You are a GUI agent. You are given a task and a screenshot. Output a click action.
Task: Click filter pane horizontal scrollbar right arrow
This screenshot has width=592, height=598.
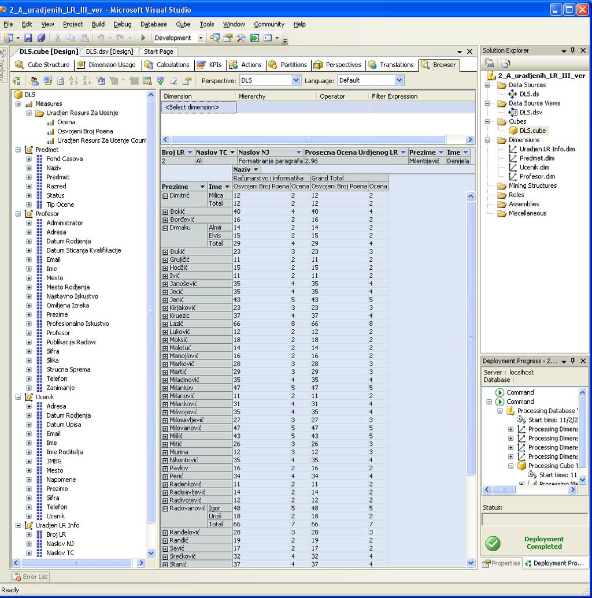click(x=470, y=140)
